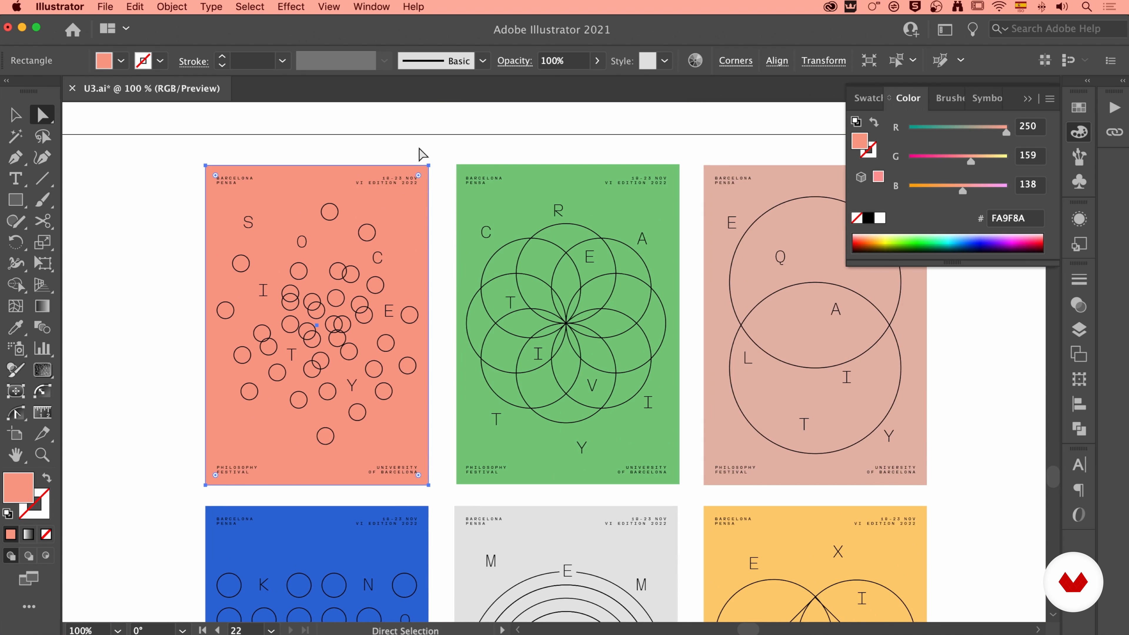Viewport: 1129px width, 635px height.
Task: Open the Effect menu
Action: click(x=290, y=6)
